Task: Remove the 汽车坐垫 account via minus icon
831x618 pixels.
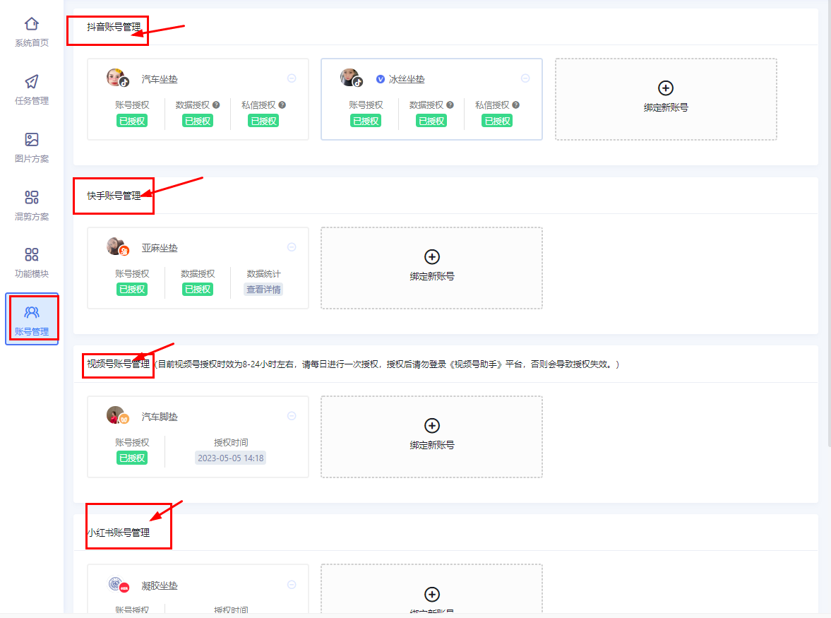Action: [292, 78]
